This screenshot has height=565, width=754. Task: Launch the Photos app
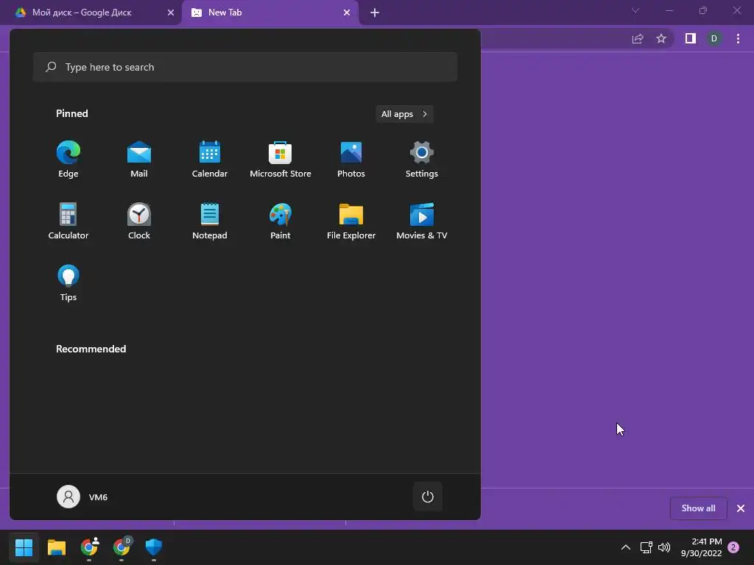point(351,160)
